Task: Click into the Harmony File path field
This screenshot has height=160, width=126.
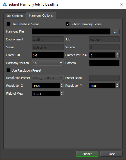Action: pos(71,31)
